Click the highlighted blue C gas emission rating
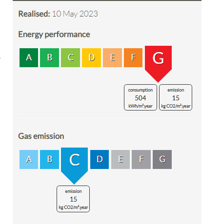 coord(74,163)
